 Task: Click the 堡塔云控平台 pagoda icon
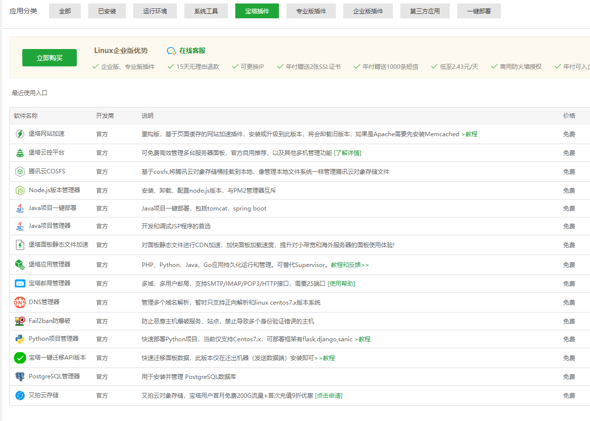pos(20,153)
